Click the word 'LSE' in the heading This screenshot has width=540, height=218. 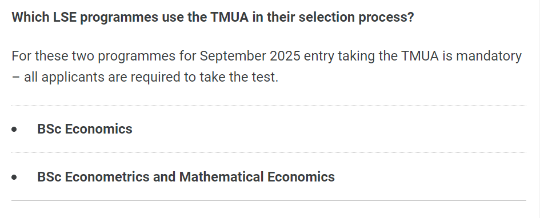(x=65, y=17)
